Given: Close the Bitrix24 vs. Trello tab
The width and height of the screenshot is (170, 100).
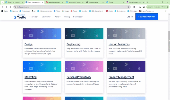Looking at the screenshot, I should point(22,2).
